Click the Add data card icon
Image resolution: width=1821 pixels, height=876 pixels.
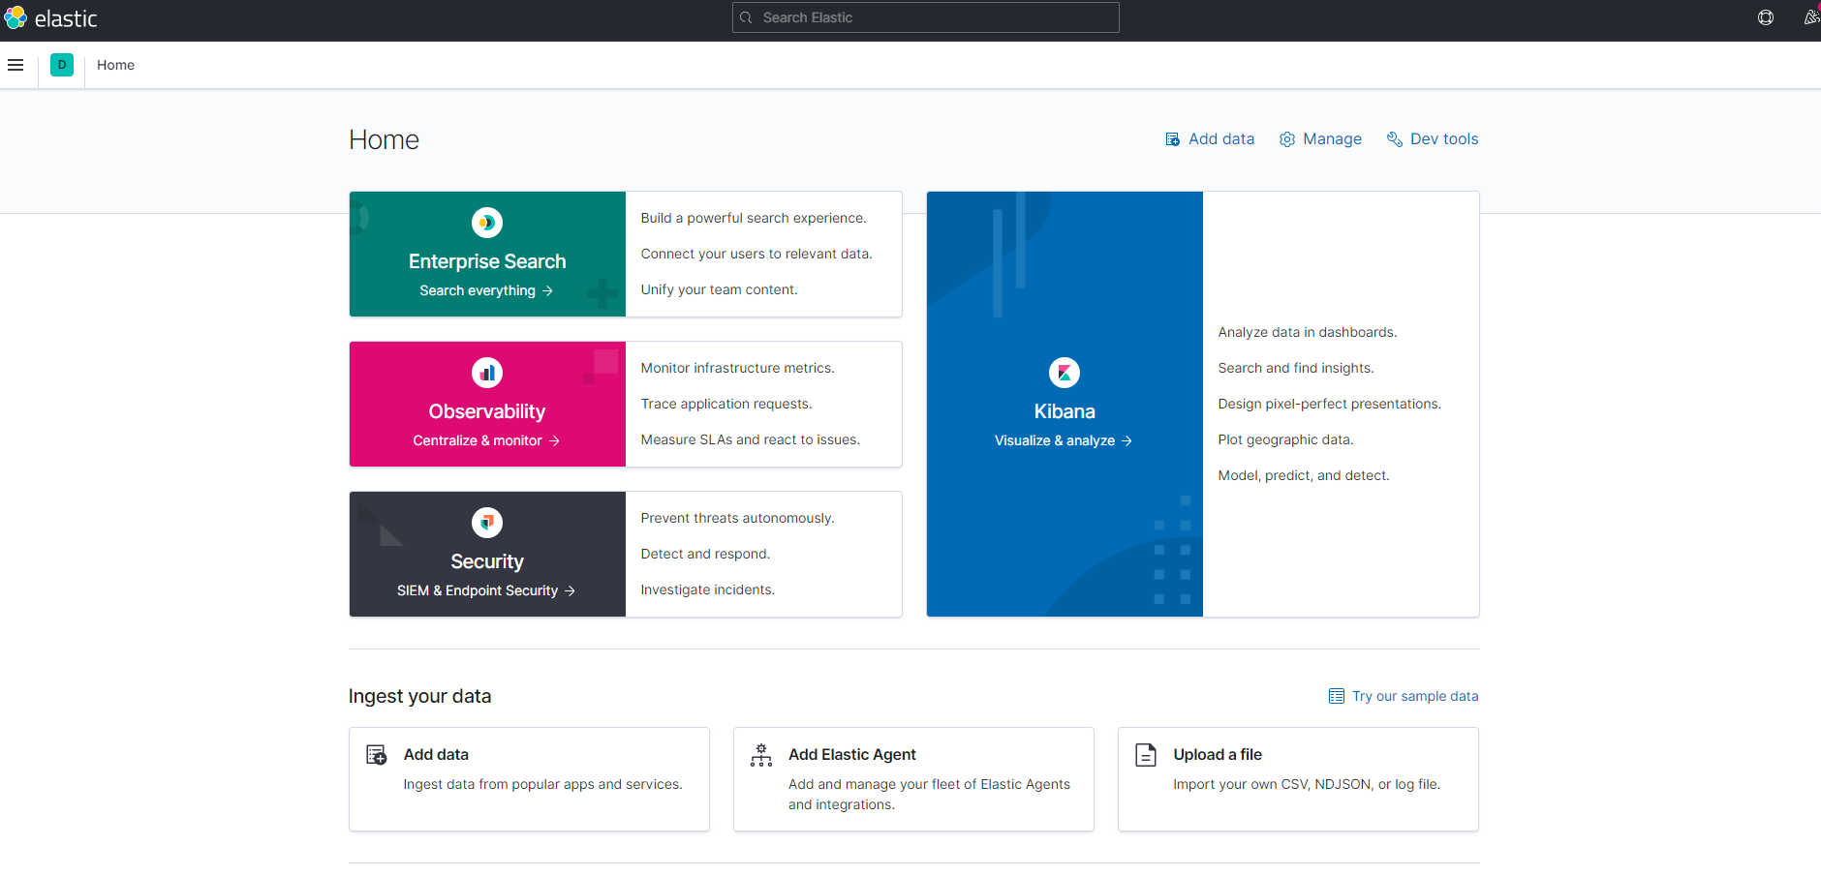377,755
